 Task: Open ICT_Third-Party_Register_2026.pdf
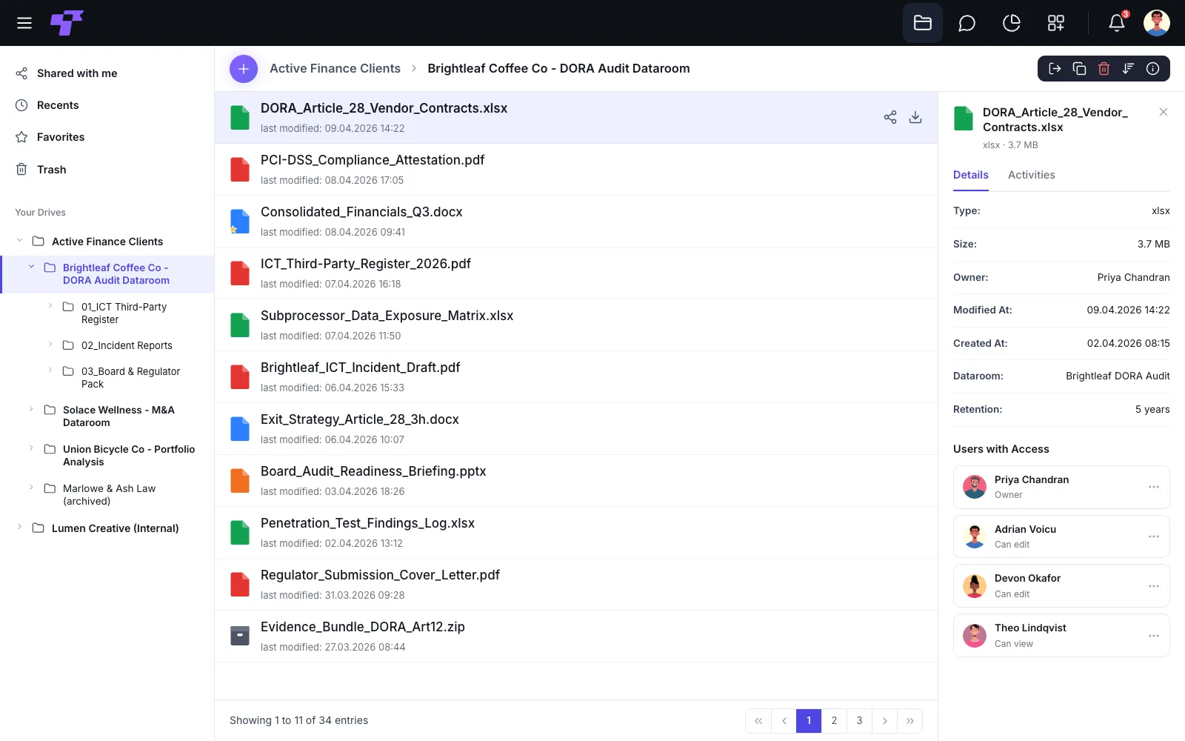576,273
